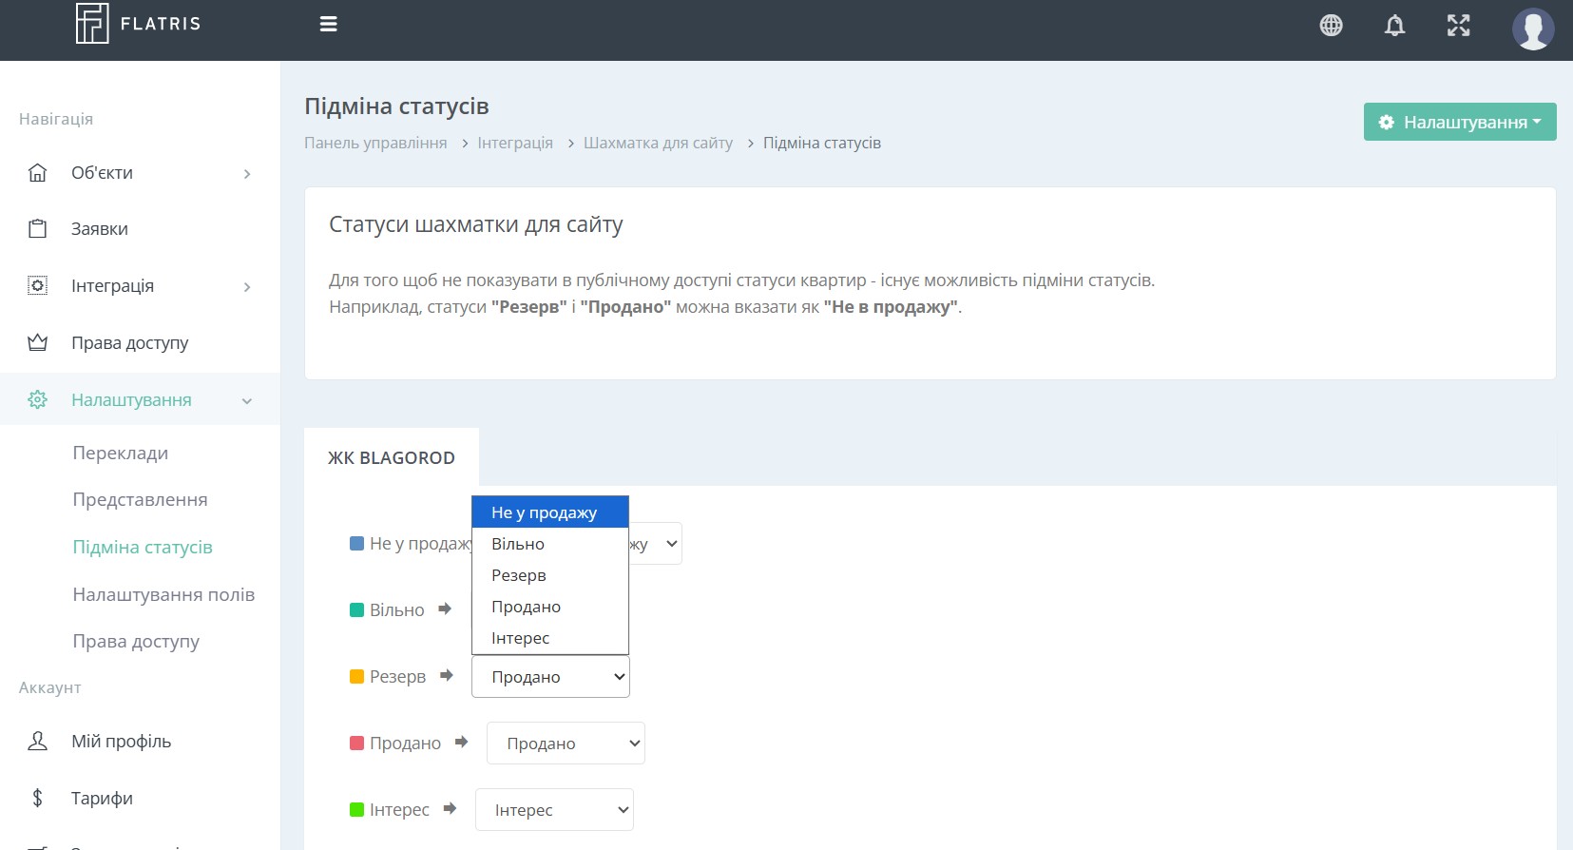Click the crown icon for Права доступу
The image size is (1573, 850).
point(38,343)
